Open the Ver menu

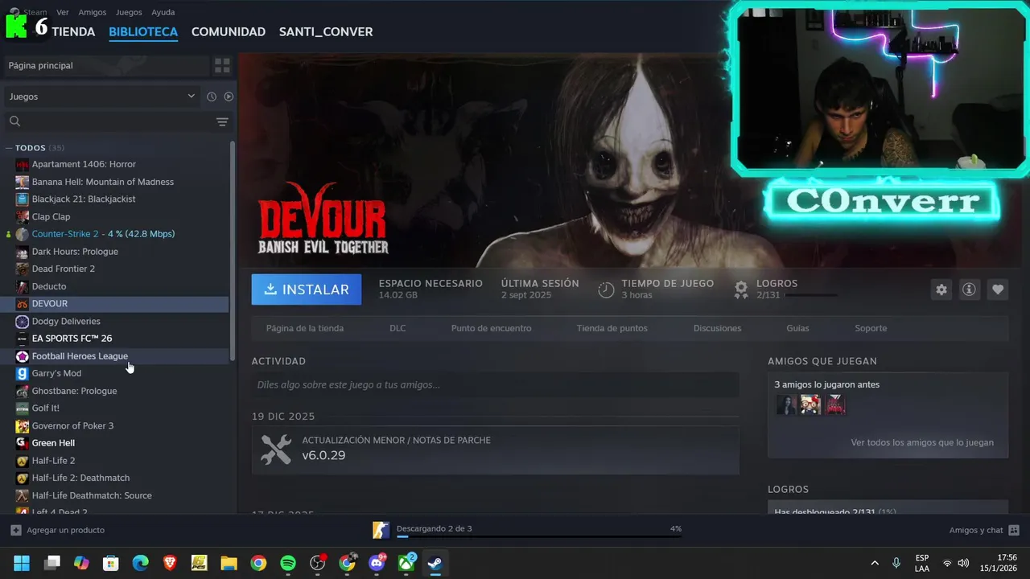(x=63, y=12)
